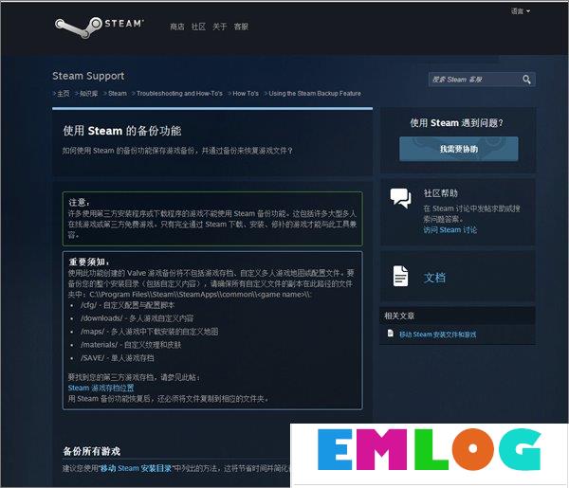Open 移动 Steam 安装目录 link

[x=136, y=468]
